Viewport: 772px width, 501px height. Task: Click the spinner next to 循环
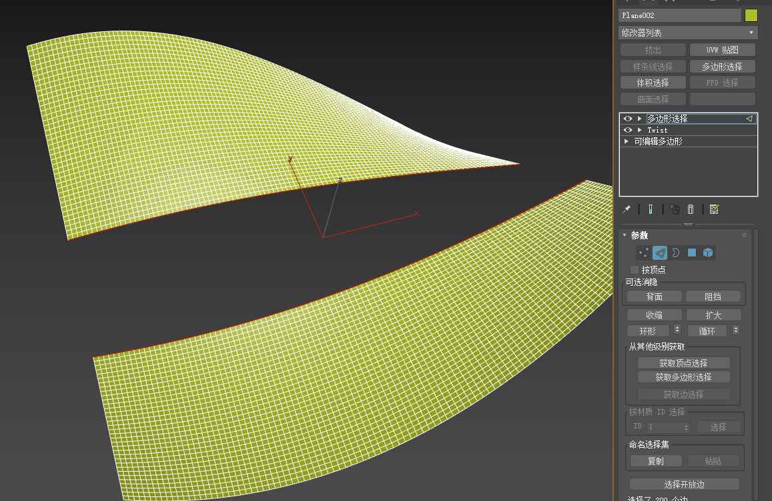735,329
